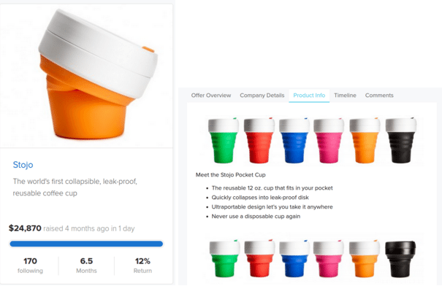442x286 pixels.
Task: Switch to Company Details tab
Action: [262, 96]
